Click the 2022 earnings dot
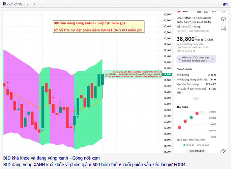The height and width of the screenshot is (169, 231). pos(185,121)
